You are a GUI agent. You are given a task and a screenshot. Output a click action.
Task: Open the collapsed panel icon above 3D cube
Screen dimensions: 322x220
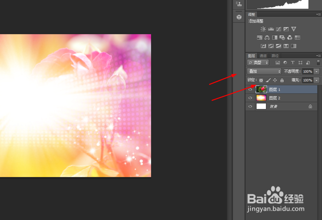pos(239,4)
